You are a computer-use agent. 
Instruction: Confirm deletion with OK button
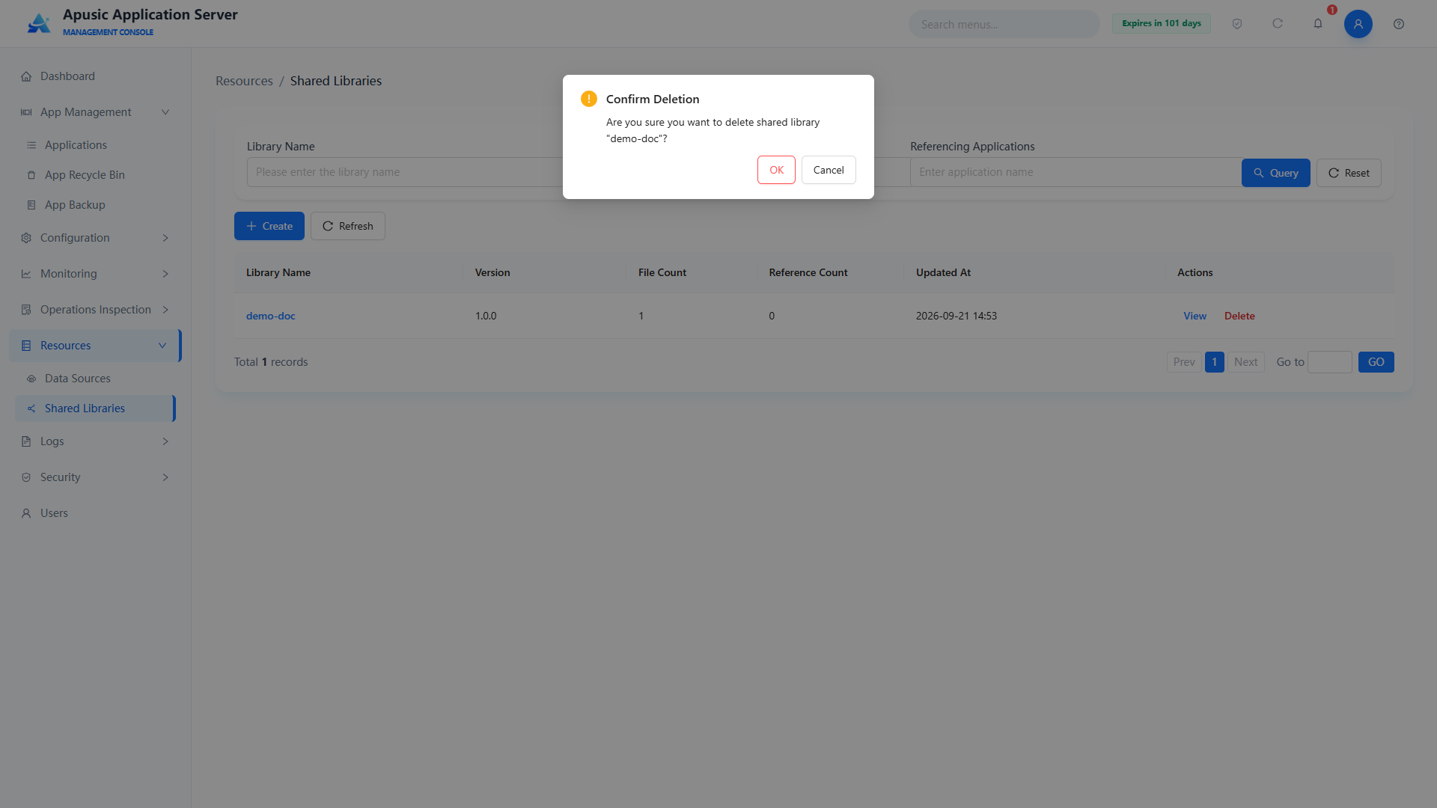(x=776, y=170)
